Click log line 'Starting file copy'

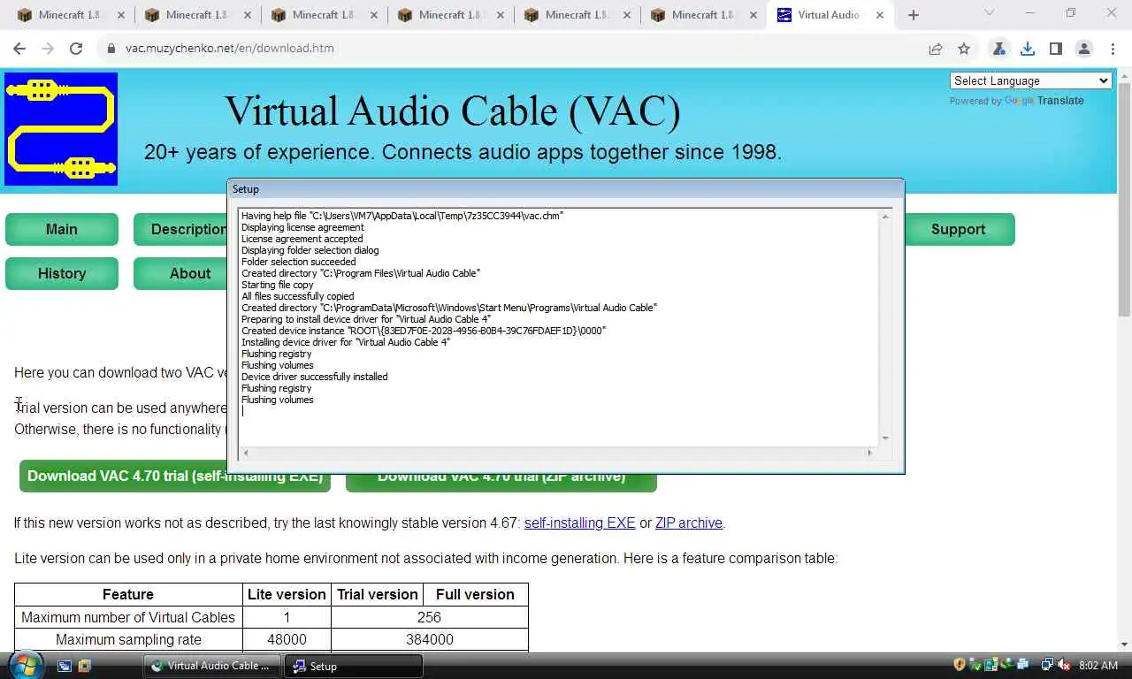[x=278, y=285]
